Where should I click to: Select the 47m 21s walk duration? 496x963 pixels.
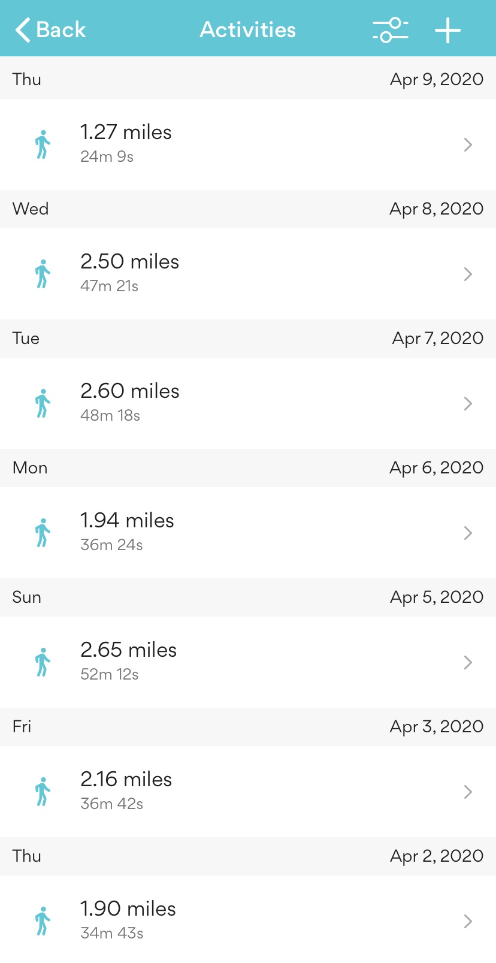(109, 286)
